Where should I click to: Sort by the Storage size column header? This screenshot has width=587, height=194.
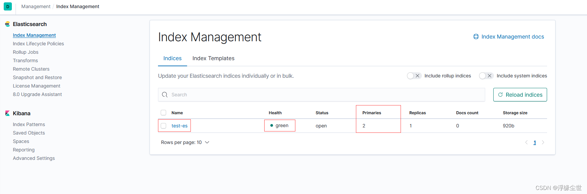coord(515,113)
